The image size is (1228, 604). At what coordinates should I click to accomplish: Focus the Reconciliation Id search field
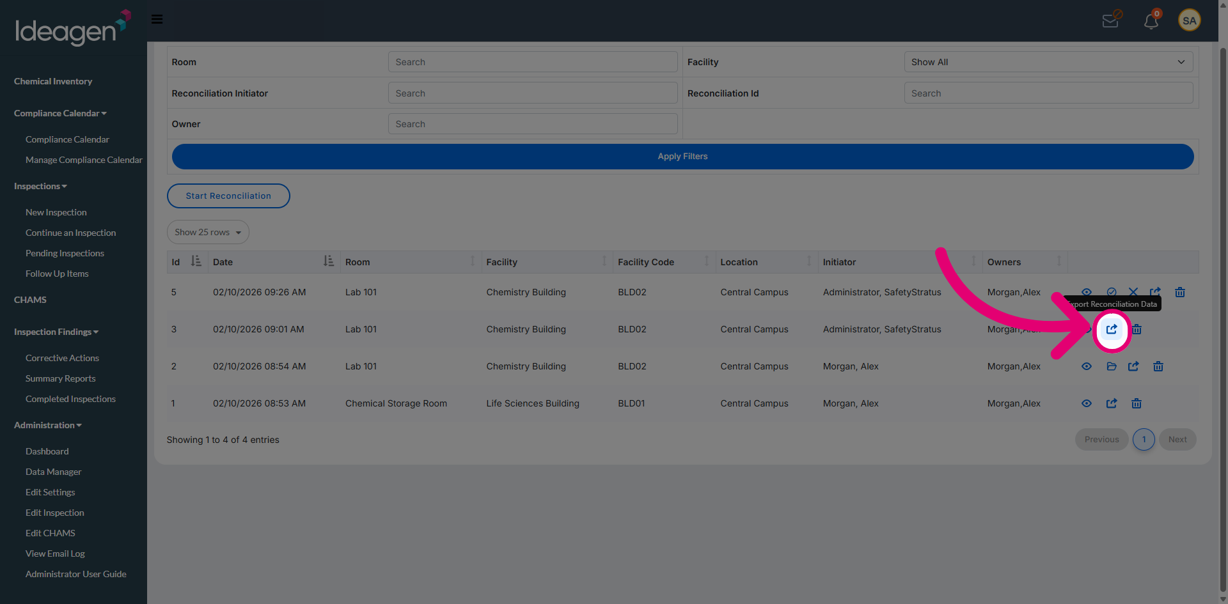[x=1048, y=93]
